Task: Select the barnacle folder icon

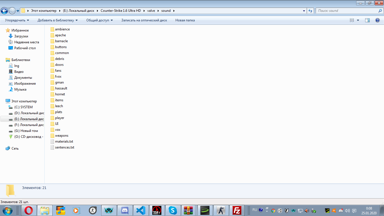Action: [52, 41]
